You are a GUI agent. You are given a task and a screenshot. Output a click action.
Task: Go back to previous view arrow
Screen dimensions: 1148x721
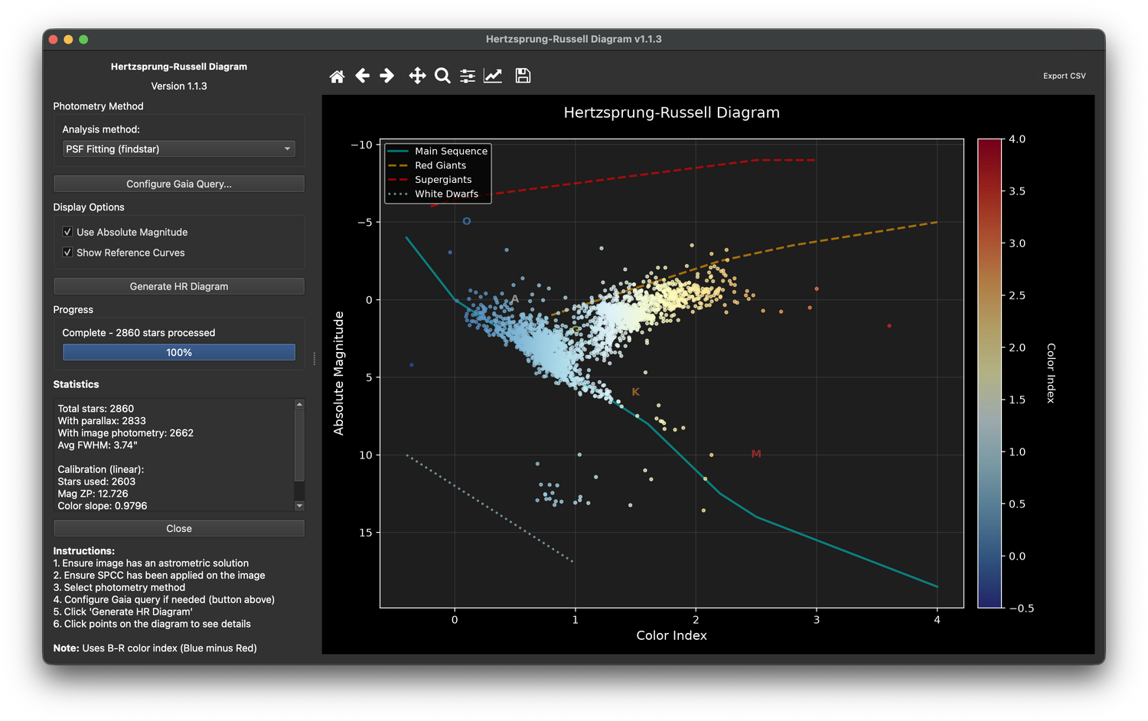click(x=363, y=76)
